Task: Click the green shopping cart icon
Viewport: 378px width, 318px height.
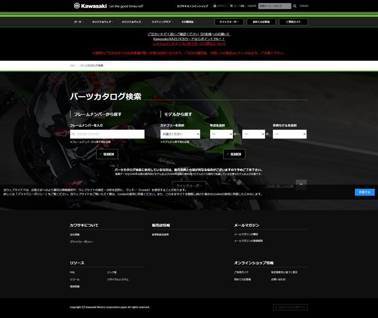Action: 231,6
